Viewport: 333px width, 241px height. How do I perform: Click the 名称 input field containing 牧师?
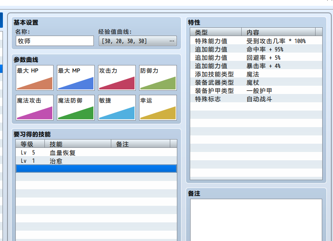coord(55,41)
